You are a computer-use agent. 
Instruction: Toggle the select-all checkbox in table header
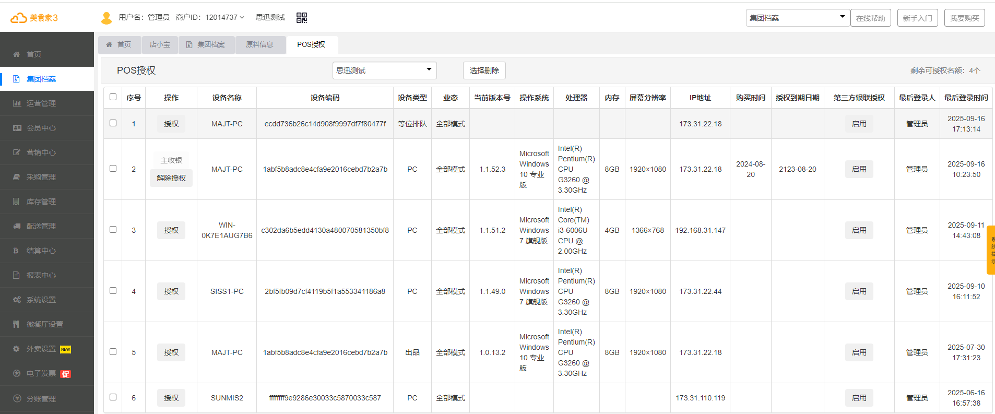click(x=113, y=97)
